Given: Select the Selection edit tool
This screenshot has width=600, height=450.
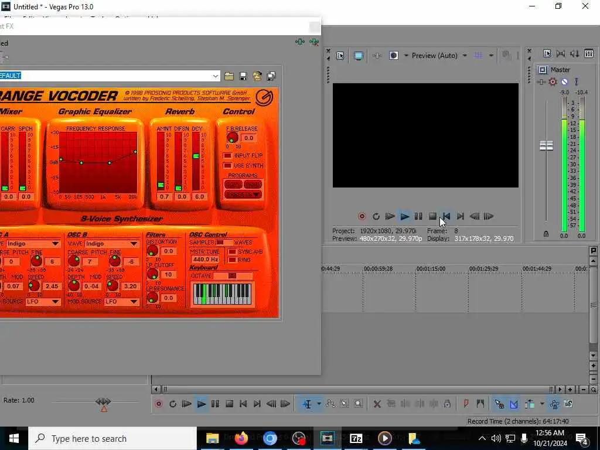Looking at the screenshot, I should 345,404.
